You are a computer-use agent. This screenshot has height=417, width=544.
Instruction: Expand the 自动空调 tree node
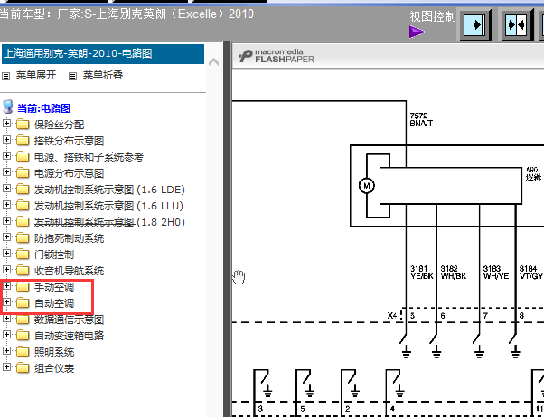[x=6, y=301]
